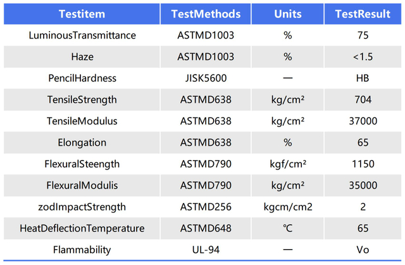Image resolution: width=405 pixels, height=265 pixels.
Task: Select the Vo flammability result
Action: pyautogui.click(x=363, y=250)
